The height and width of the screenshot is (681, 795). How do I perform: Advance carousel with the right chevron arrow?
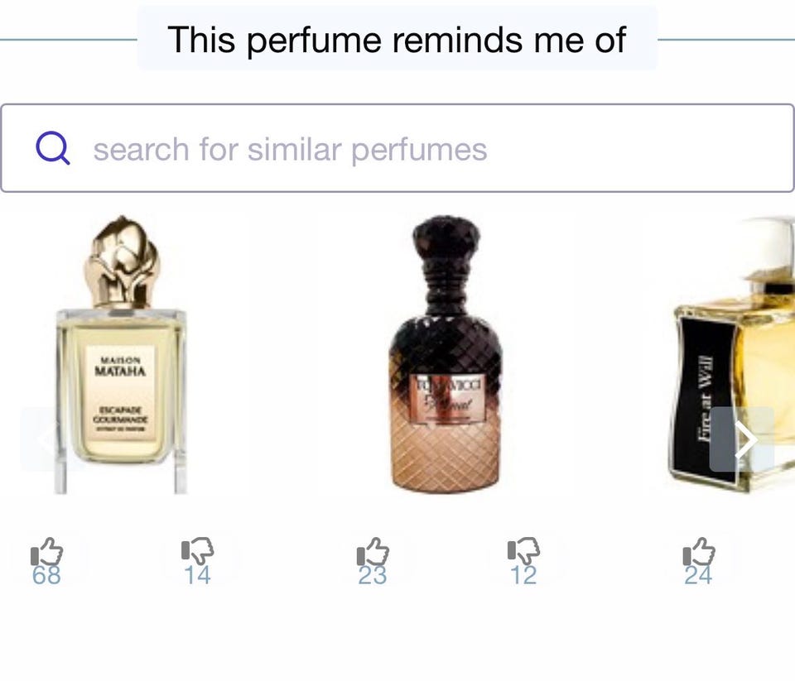(x=742, y=439)
